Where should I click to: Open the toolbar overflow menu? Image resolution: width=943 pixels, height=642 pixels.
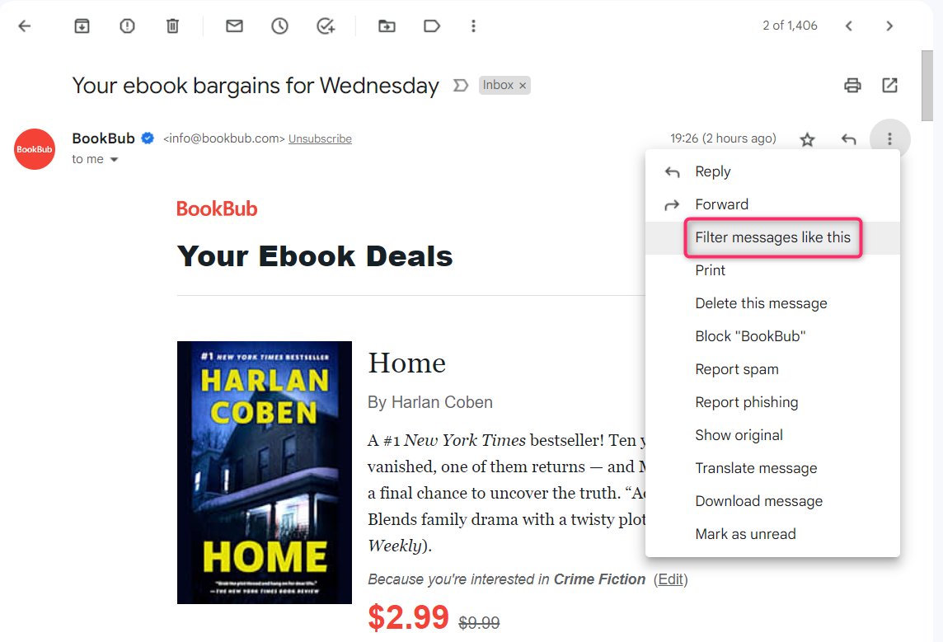tap(473, 26)
